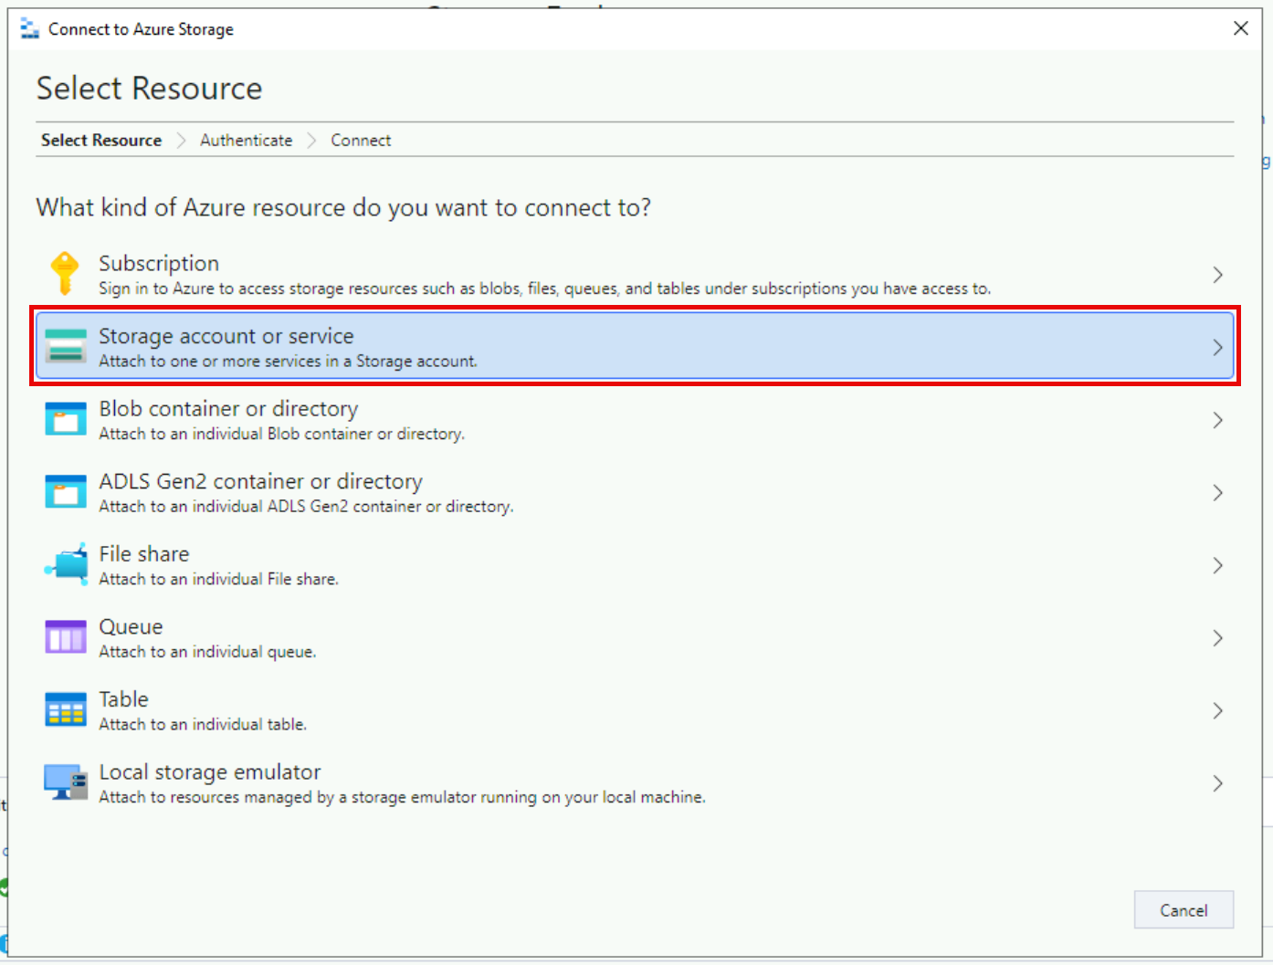Image resolution: width=1273 pixels, height=965 pixels.
Task: Expand the Subscription option chevron
Action: 1217,275
